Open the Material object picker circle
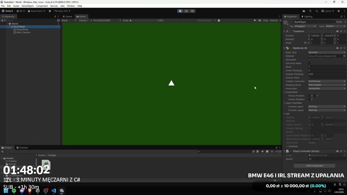The image size is (347, 195). pyautogui.click(x=344, y=56)
